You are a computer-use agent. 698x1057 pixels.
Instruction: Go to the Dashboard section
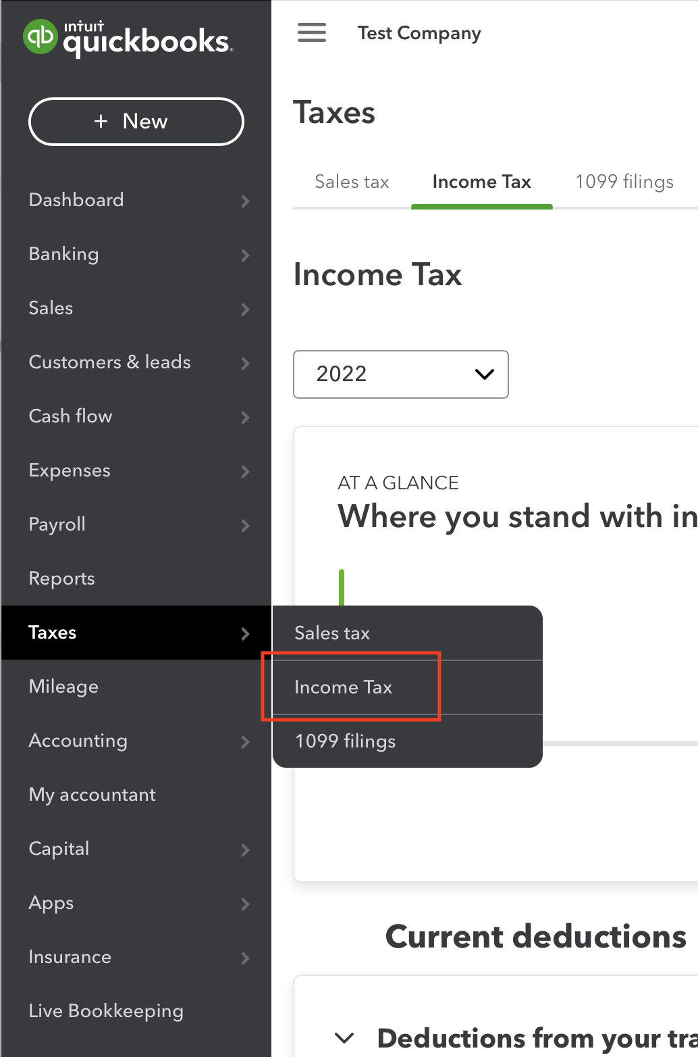click(x=76, y=200)
